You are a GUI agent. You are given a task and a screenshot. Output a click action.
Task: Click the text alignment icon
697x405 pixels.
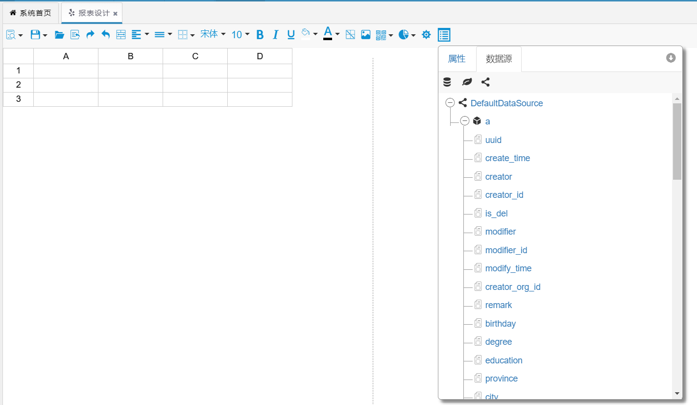tap(136, 35)
